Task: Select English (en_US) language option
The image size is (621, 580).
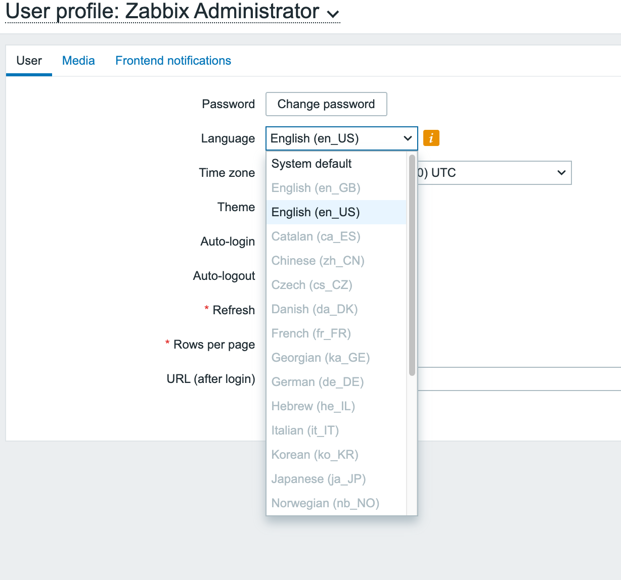Action: pyautogui.click(x=316, y=212)
